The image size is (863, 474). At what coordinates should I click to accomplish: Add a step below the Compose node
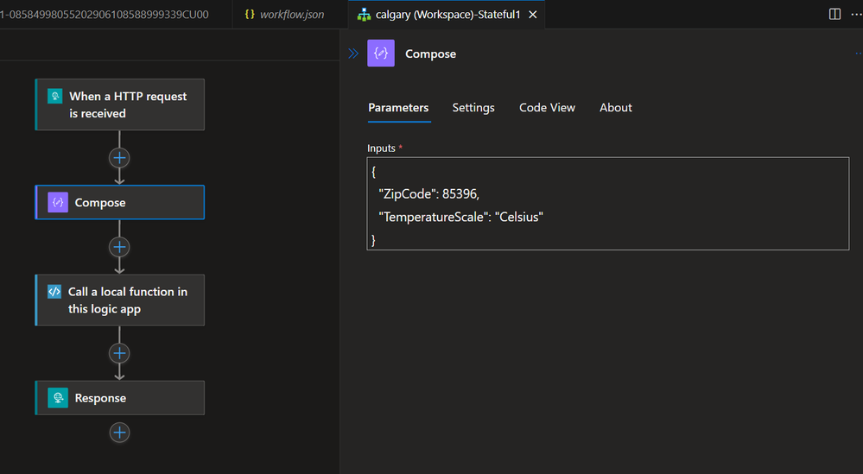(x=119, y=247)
